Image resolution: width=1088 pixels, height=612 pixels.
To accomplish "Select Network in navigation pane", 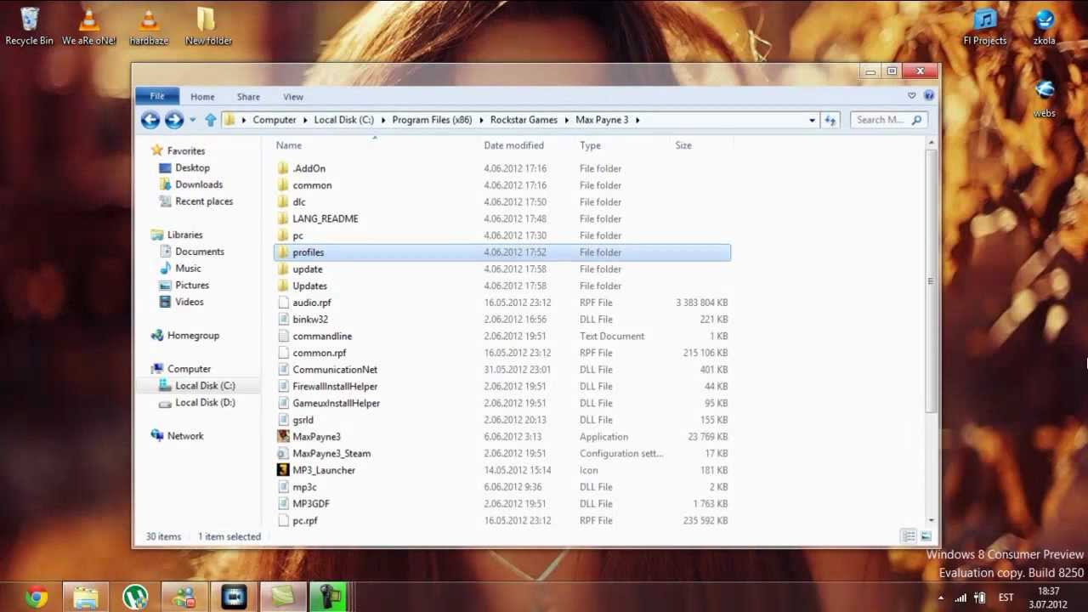I will click(185, 436).
